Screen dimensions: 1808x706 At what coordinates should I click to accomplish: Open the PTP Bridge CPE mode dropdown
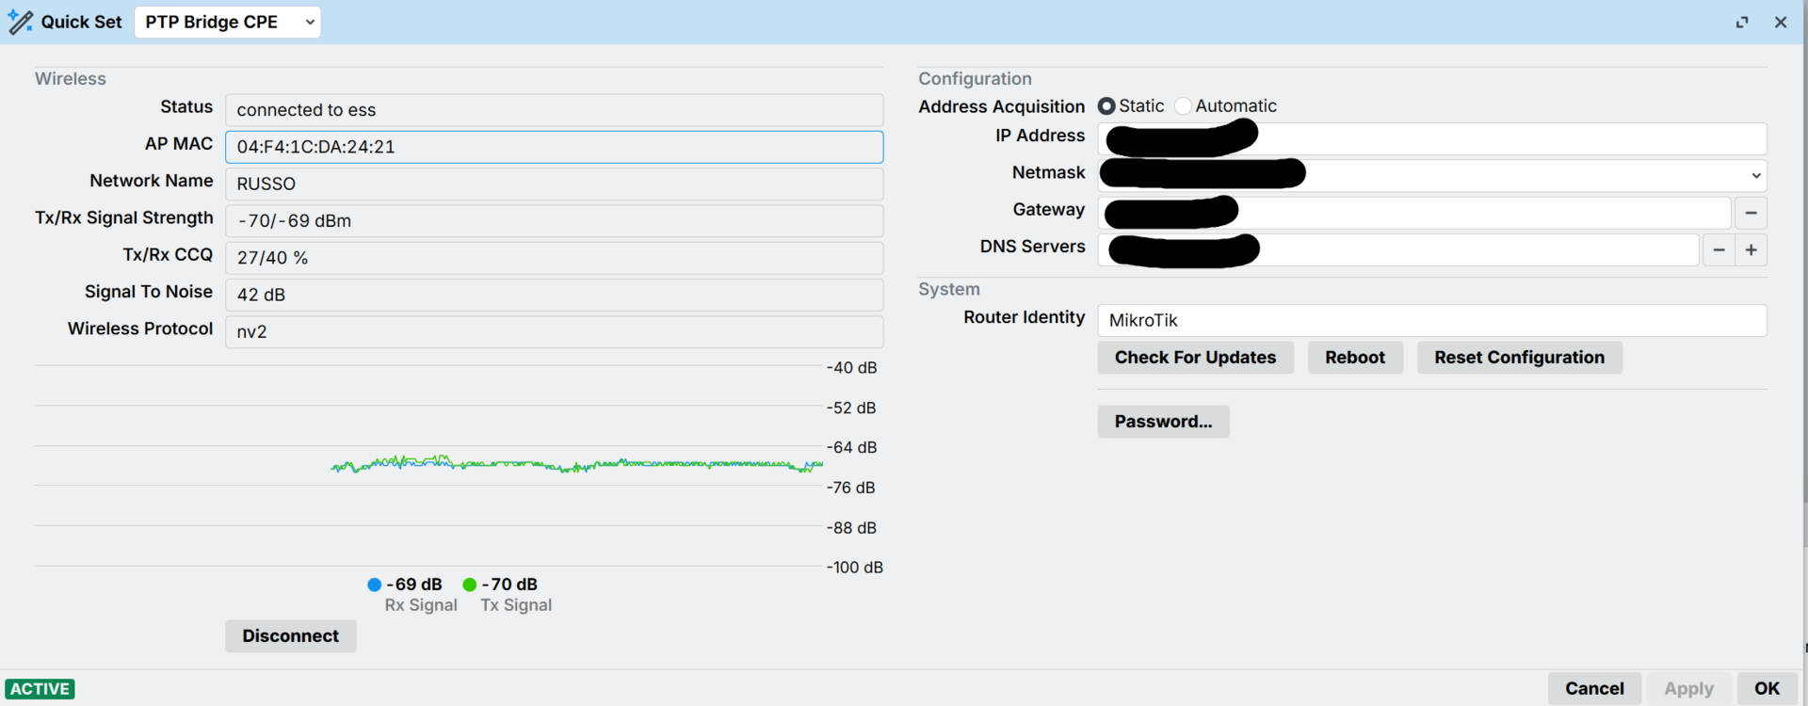(228, 22)
